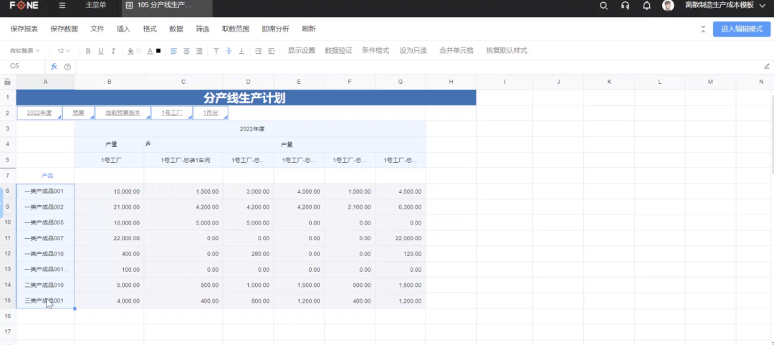Open the fx function inserter in formula bar

pos(54,66)
